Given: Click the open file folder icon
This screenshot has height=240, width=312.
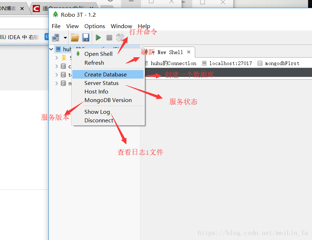Looking at the screenshot, I should tap(75, 38).
